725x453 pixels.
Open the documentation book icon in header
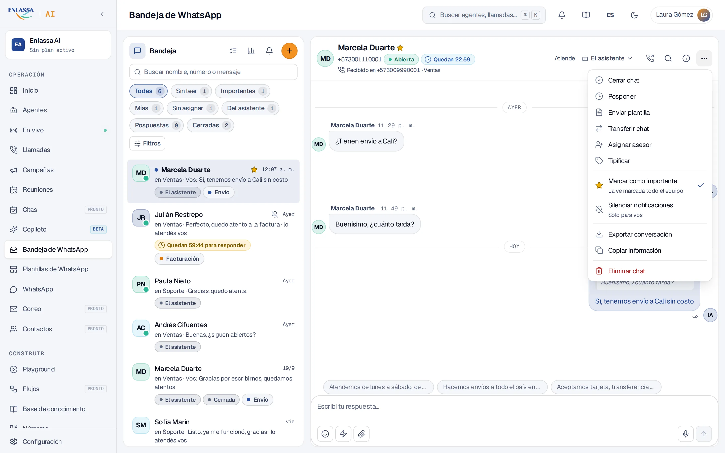(x=586, y=15)
